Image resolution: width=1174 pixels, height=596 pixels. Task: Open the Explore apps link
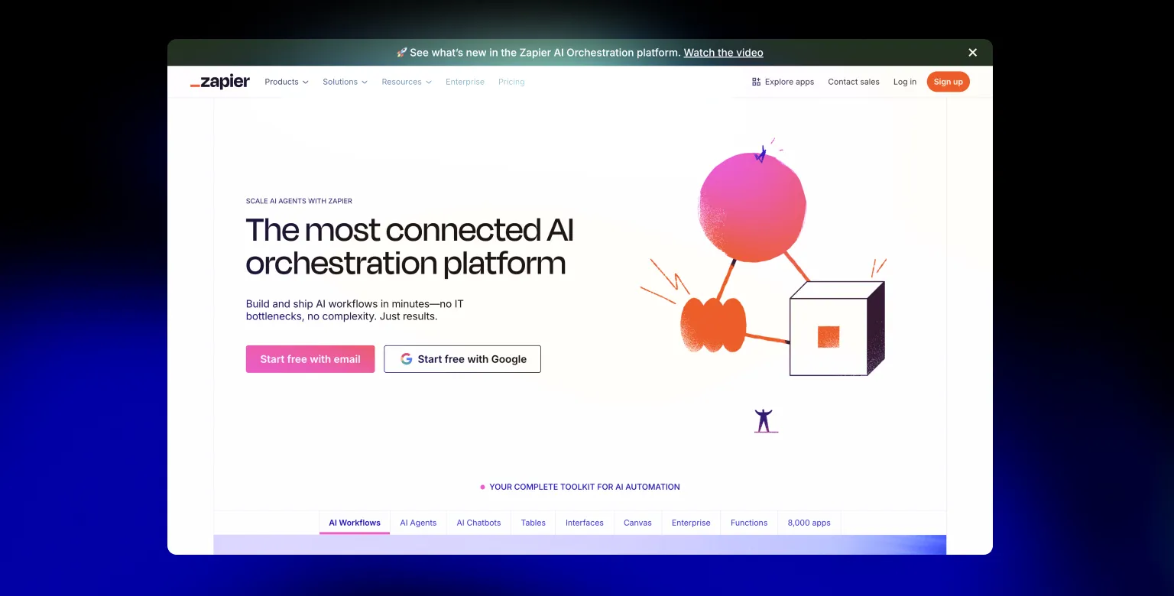point(783,82)
